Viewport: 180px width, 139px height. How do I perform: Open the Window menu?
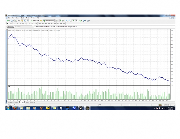coord(33,18)
